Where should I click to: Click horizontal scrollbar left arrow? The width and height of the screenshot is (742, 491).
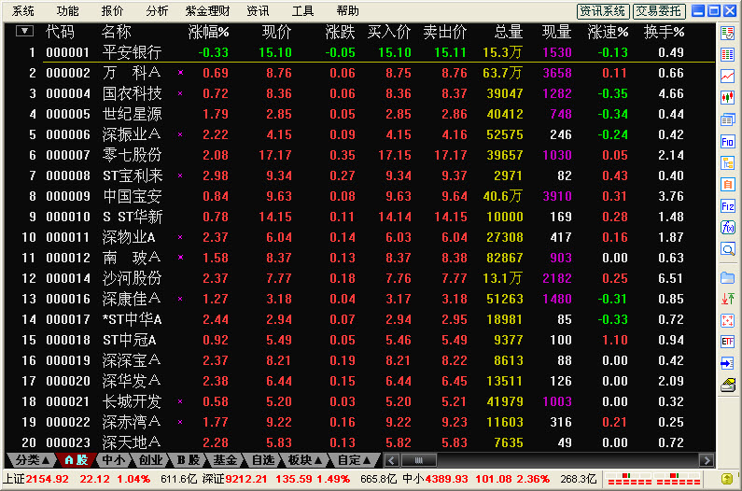pyautogui.click(x=391, y=460)
